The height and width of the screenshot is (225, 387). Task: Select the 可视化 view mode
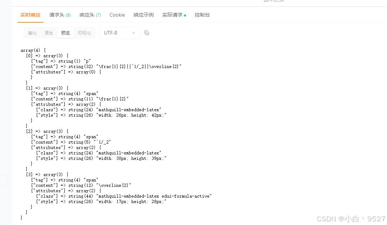pyautogui.click(x=84, y=33)
